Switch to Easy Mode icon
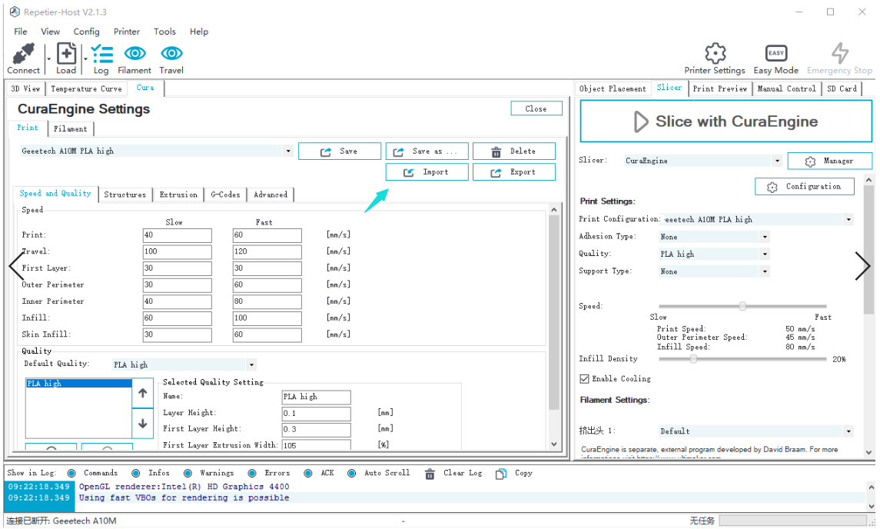880x529 pixels. pyautogui.click(x=775, y=53)
